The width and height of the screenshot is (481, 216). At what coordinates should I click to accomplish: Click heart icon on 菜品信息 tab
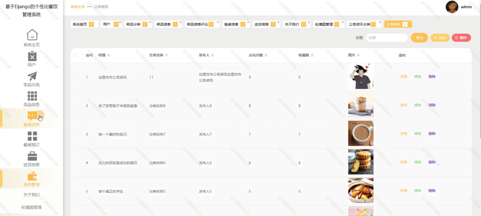[175, 24]
